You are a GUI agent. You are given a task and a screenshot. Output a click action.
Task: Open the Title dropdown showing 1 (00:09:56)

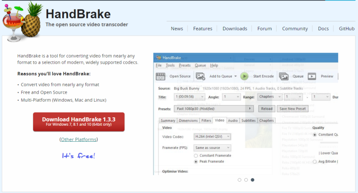point(189,97)
